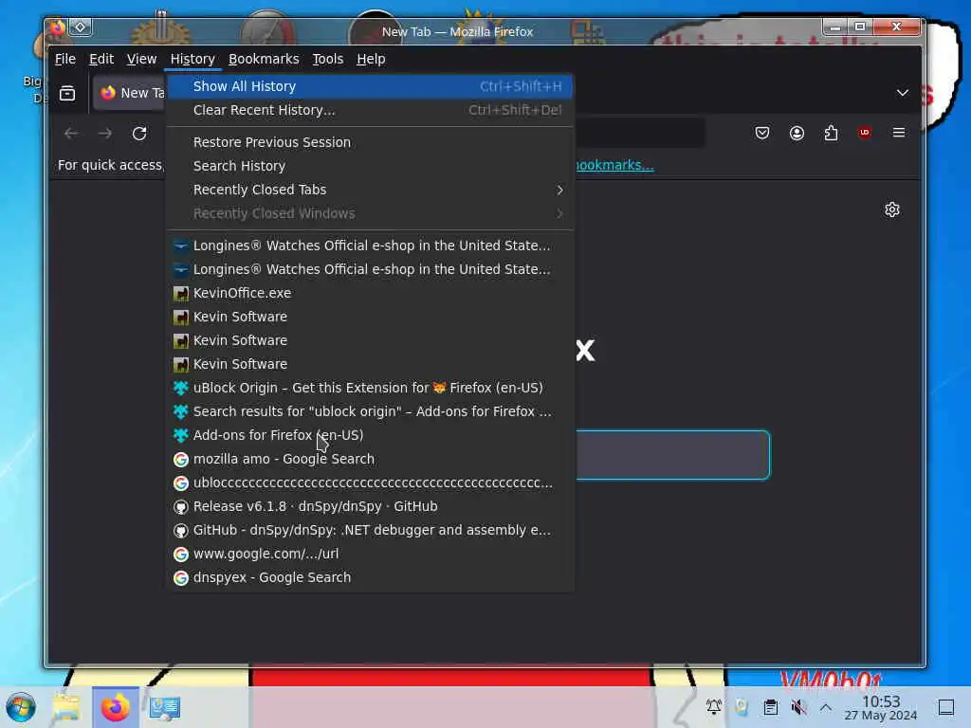The width and height of the screenshot is (971, 728).
Task: Expand the Recently Closed Tabs submenu arrow
Action: 559,190
